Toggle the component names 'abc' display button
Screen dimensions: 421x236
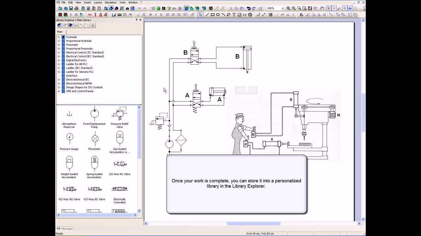[350, 8]
